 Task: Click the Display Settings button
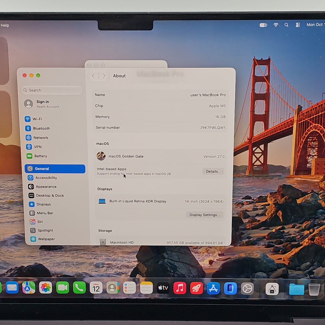coord(204,215)
